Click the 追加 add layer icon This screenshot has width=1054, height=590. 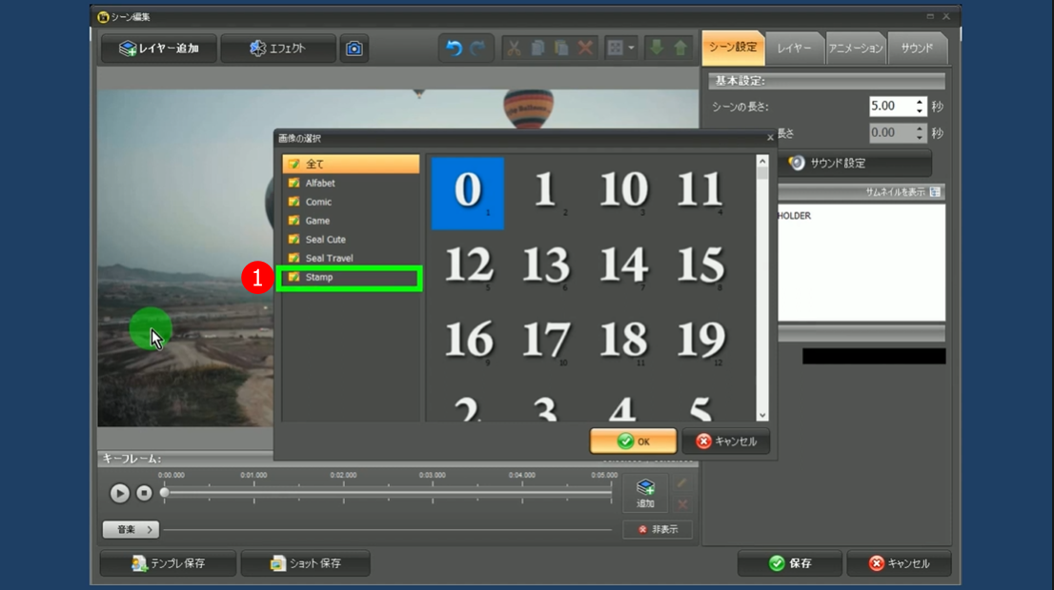click(645, 493)
